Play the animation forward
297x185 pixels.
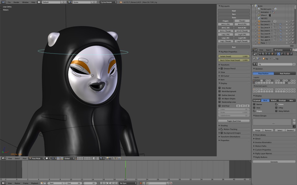(110, 183)
